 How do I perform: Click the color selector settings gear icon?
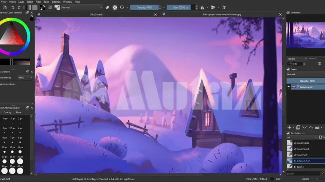32,16
